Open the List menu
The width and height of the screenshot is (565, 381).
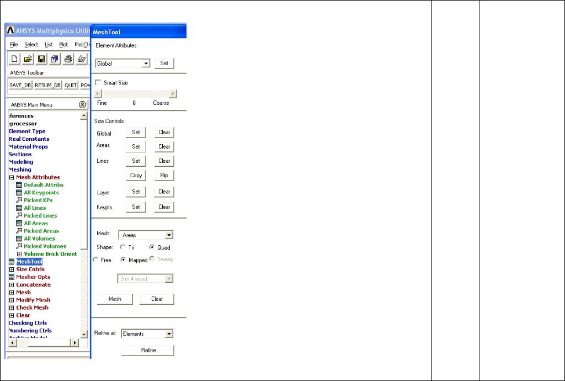point(49,45)
